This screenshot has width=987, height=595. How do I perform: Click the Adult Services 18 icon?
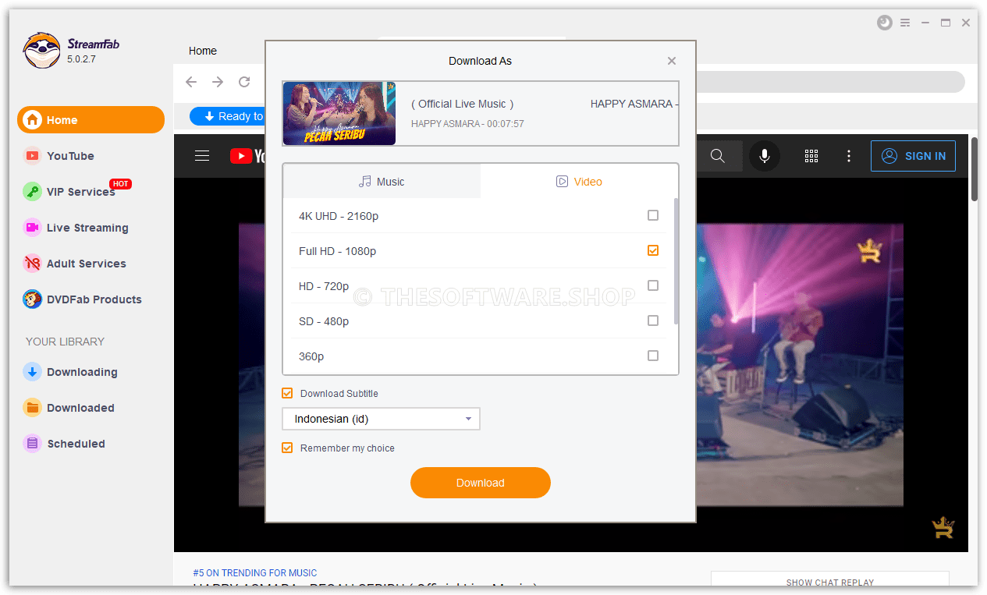[x=32, y=264]
